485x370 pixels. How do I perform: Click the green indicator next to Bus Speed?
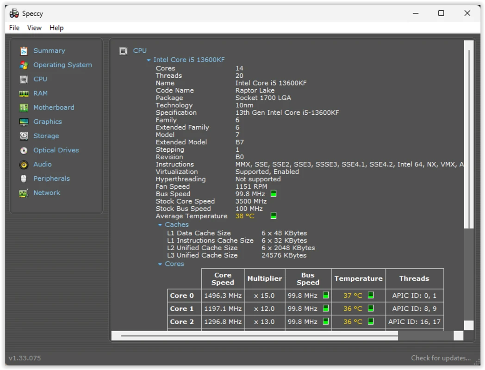point(273,193)
